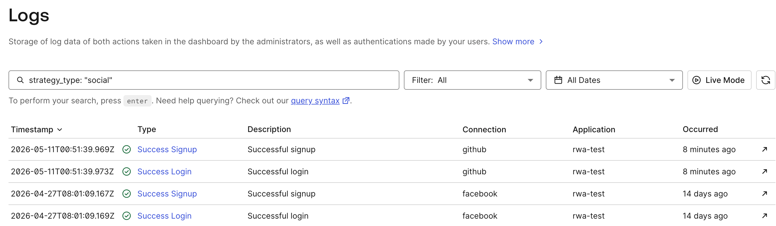Viewport: 776px width, 226px height.
Task: Open github Success Signup log arrow icon
Action: coord(765,149)
